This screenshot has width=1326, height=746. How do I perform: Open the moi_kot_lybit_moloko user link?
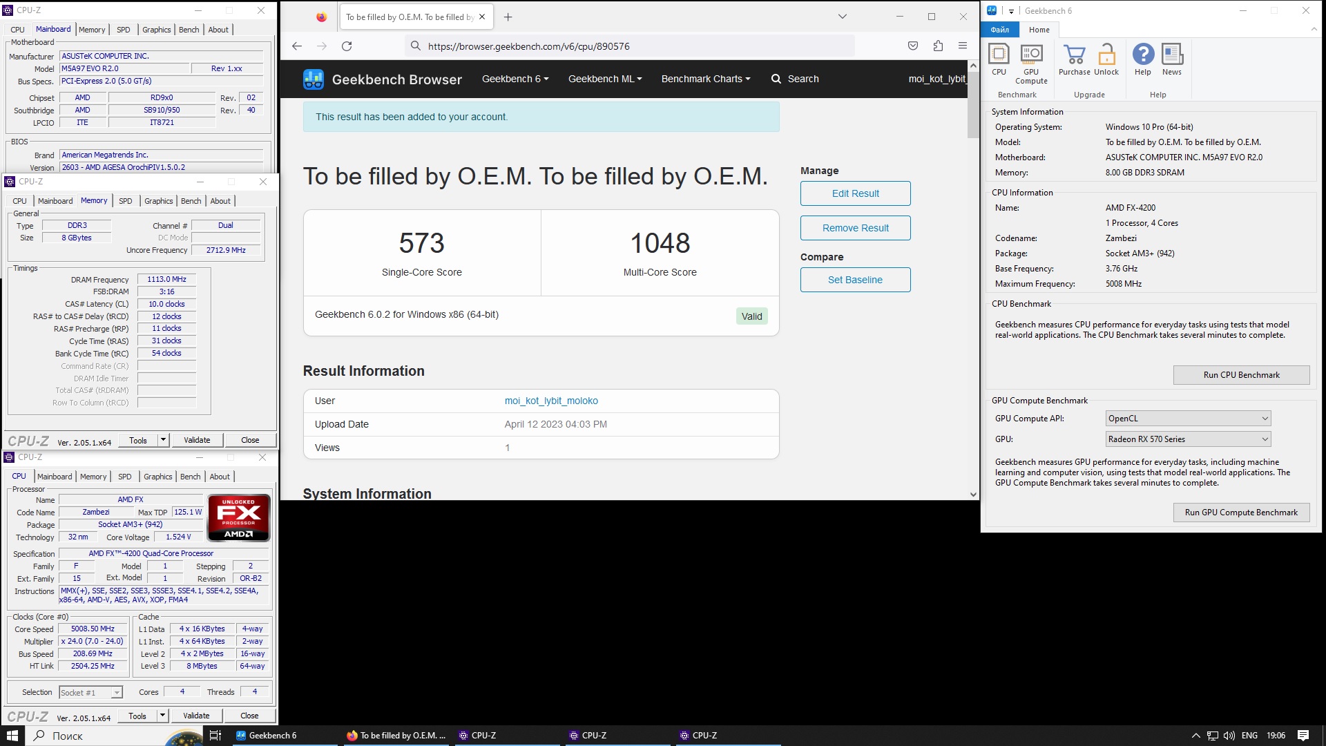tap(551, 401)
